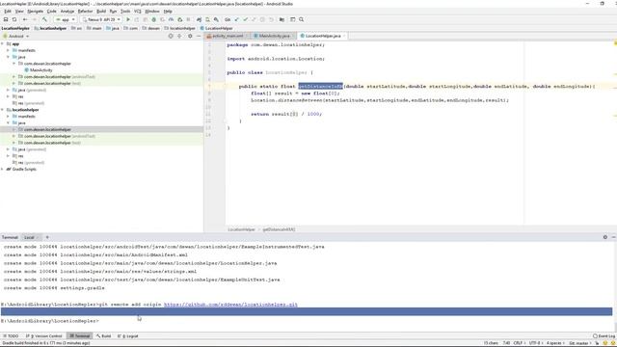Open the Build tool window button
The image size is (617, 347).
pyautogui.click(x=104, y=336)
